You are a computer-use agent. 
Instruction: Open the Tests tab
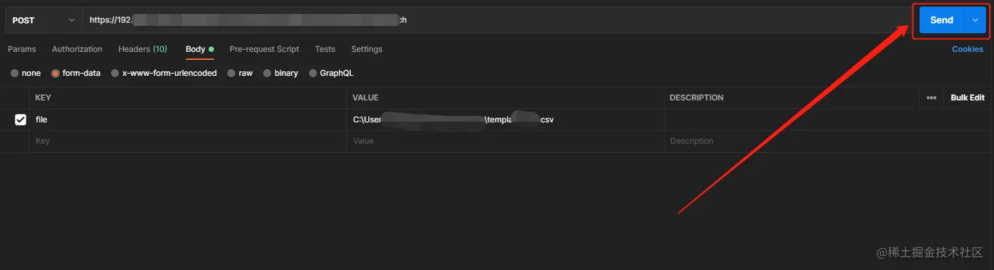click(325, 49)
